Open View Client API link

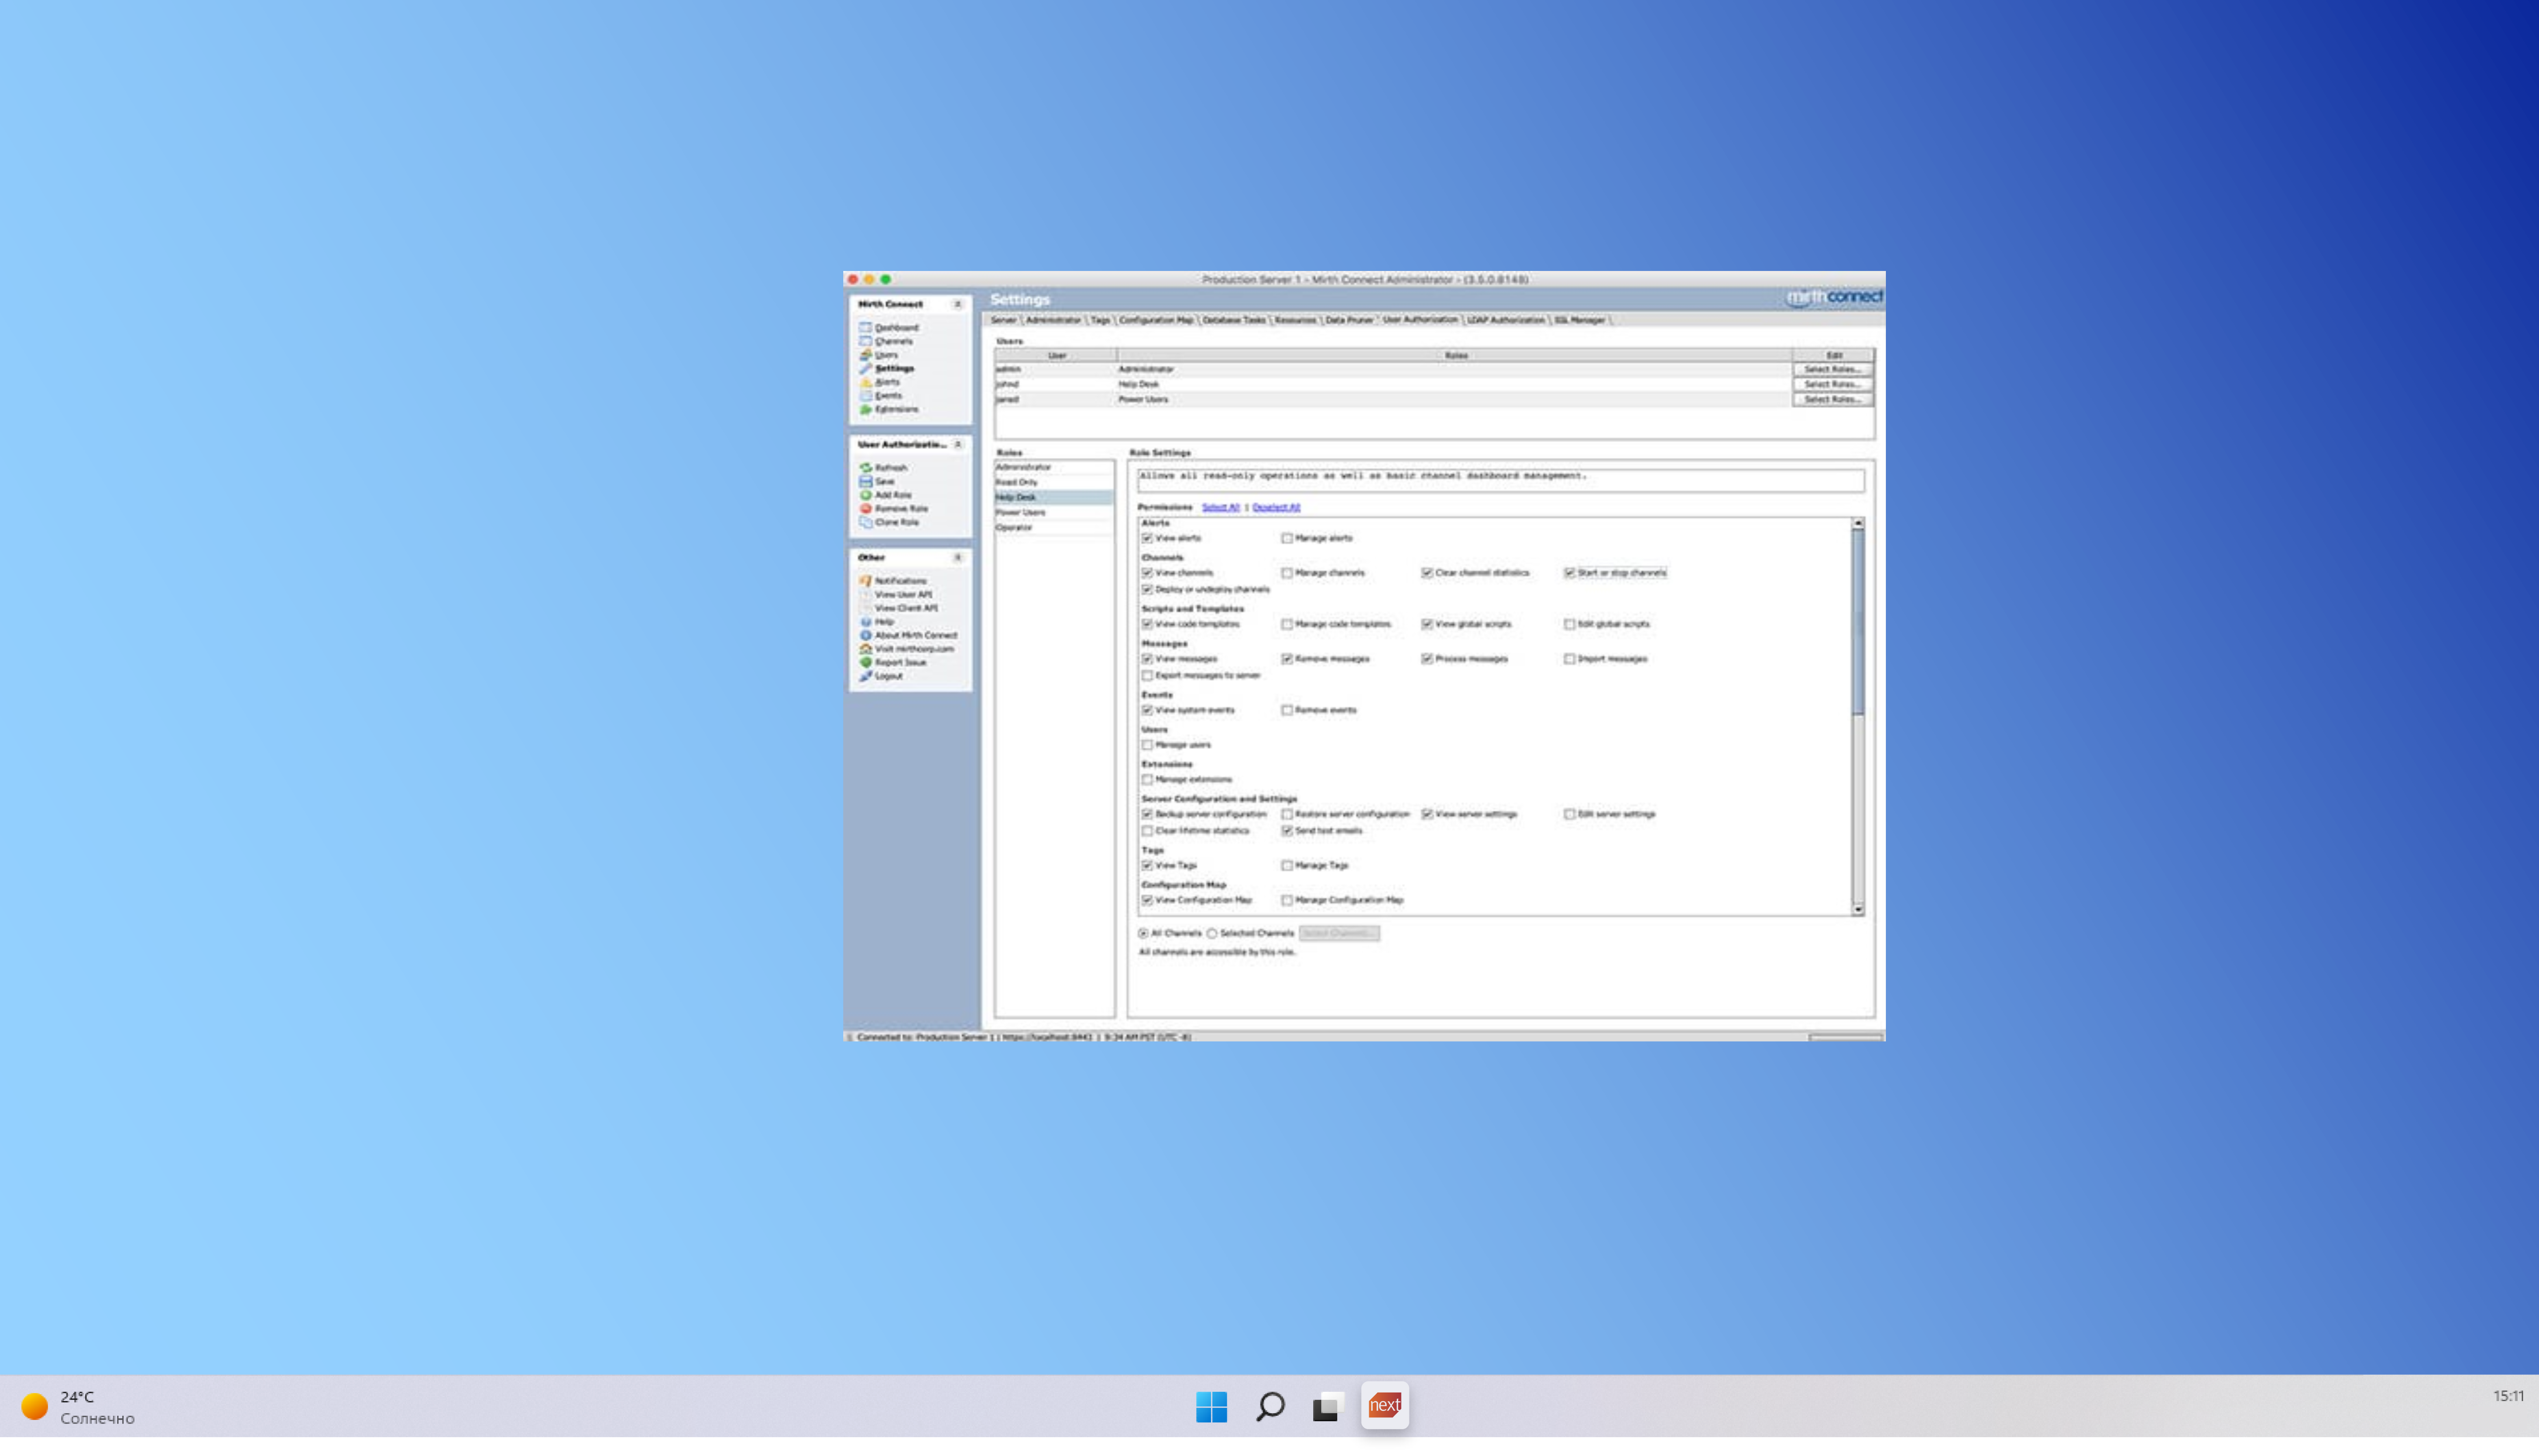tap(899, 608)
